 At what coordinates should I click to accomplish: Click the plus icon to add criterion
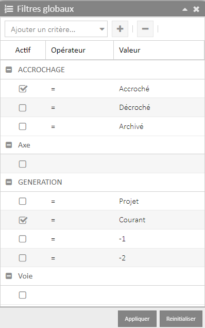(x=120, y=29)
